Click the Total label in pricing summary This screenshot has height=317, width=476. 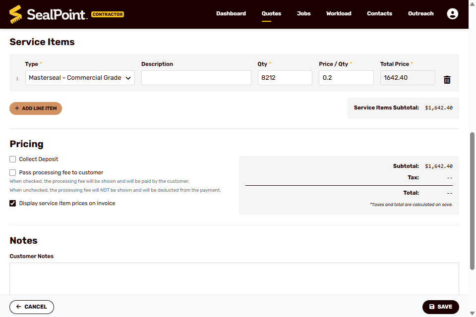pos(411,193)
